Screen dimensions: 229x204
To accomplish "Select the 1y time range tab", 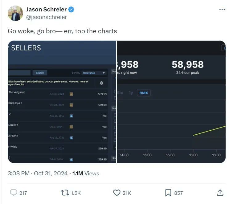I will (x=131, y=93).
